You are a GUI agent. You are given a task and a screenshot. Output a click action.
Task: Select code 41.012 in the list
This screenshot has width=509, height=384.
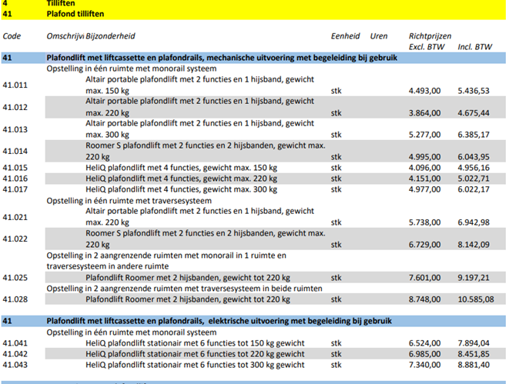pyautogui.click(x=15, y=108)
